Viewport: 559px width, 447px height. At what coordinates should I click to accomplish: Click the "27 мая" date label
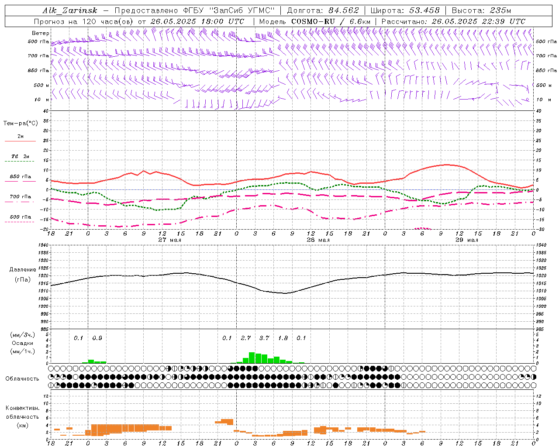click(169, 240)
